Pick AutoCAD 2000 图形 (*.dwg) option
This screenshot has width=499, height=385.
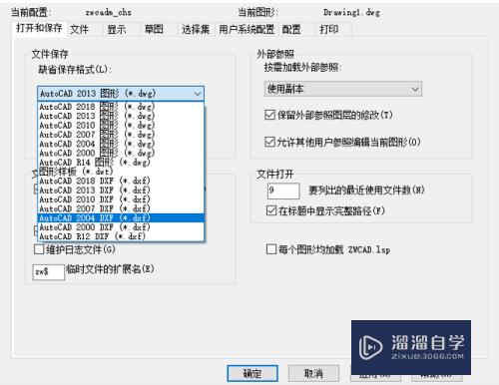pos(121,153)
